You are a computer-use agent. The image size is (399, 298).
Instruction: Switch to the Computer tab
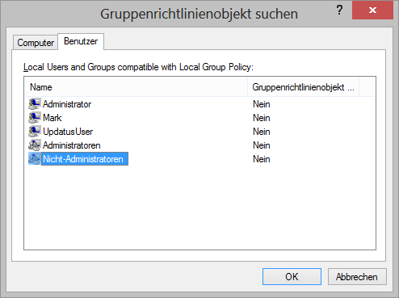(36, 43)
